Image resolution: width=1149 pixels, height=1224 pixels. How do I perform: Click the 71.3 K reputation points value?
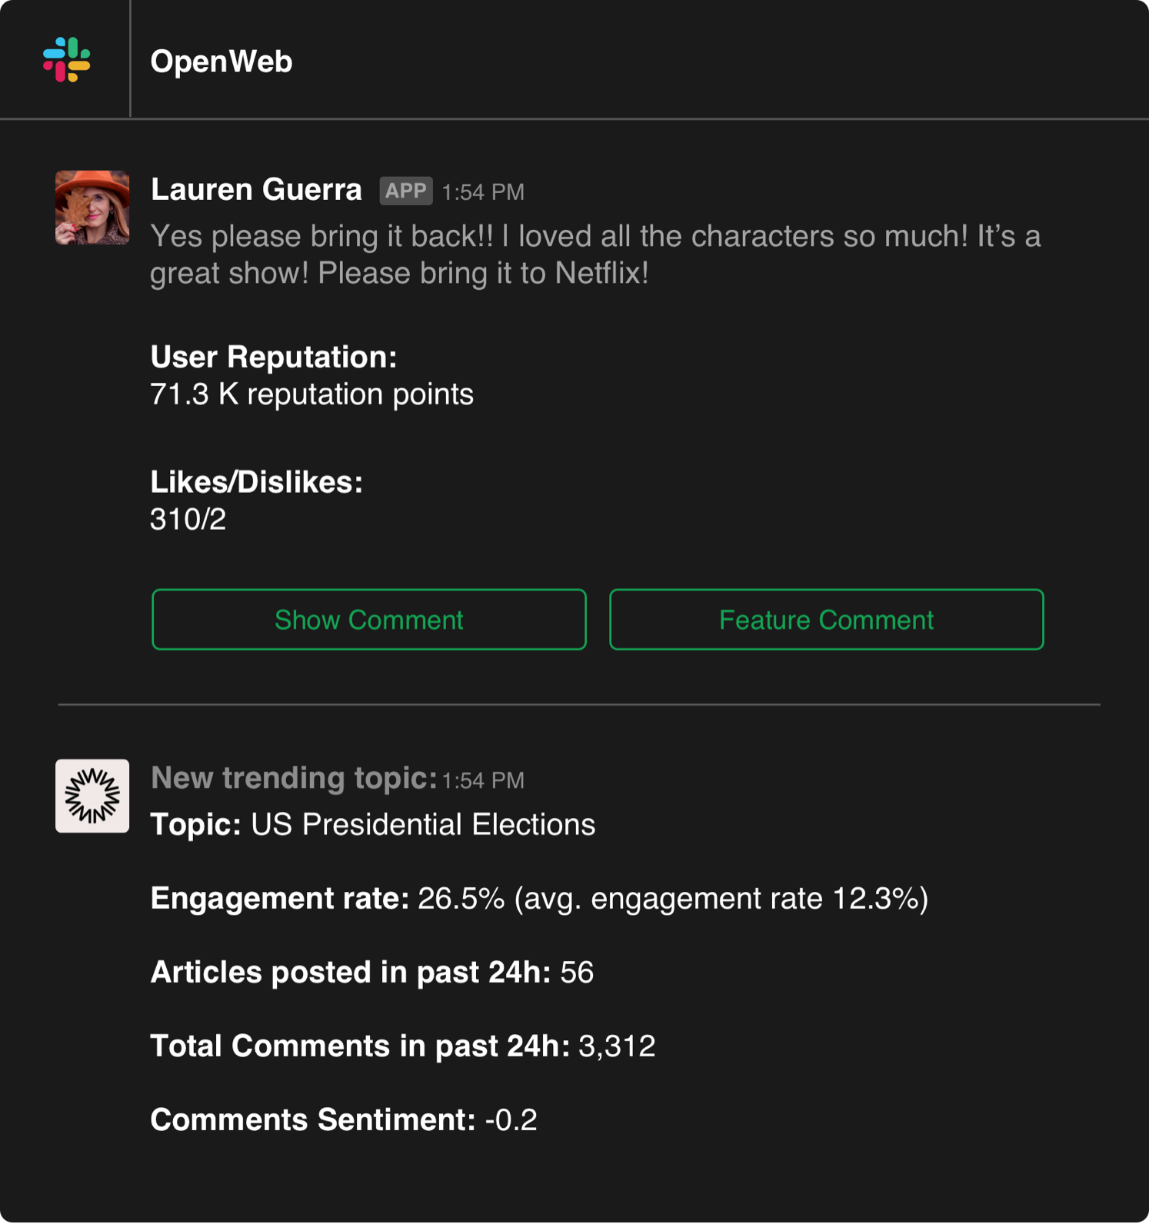click(311, 394)
